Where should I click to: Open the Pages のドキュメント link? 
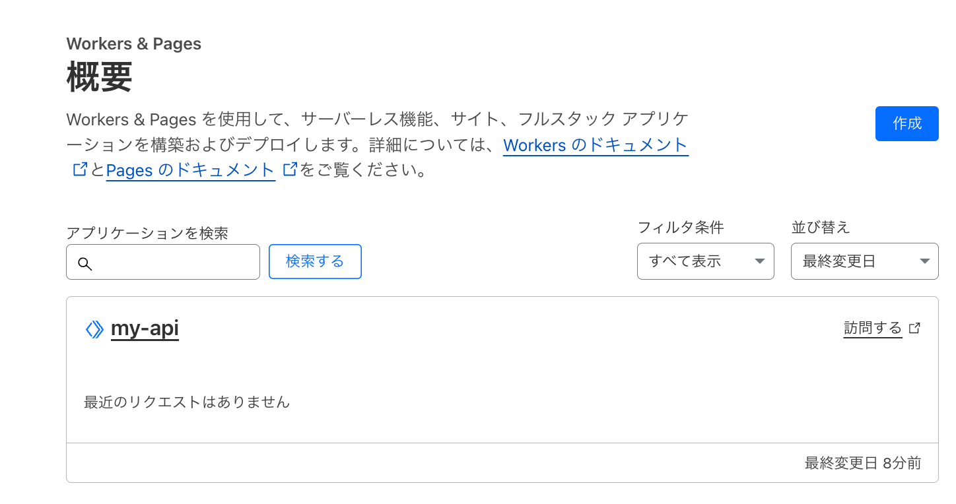coord(190,170)
